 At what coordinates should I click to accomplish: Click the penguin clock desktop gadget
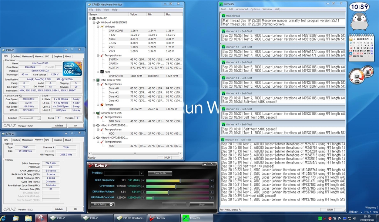pyautogui.click(x=360, y=17)
